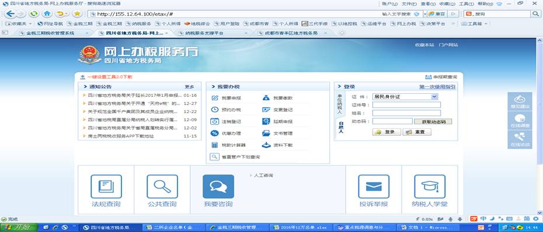This screenshot has width=543, height=232.
Task: Click the Windows 开始 start button
Action: point(19,227)
